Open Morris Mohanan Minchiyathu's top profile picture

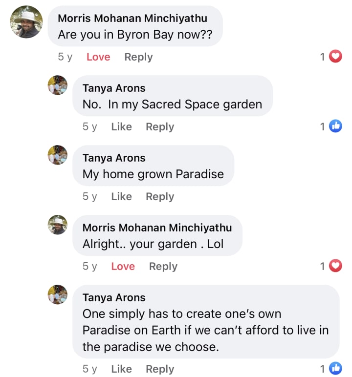26,22
